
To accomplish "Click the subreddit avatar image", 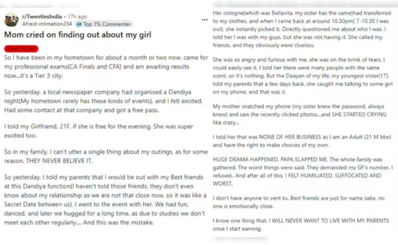I will click(x=11, y=20).
